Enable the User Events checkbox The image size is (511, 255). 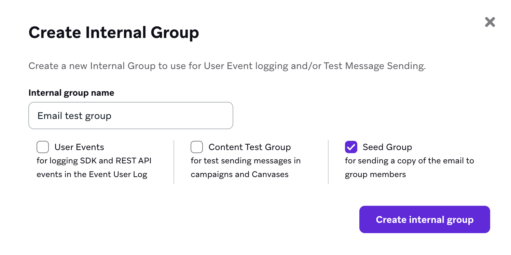point(43,147)
